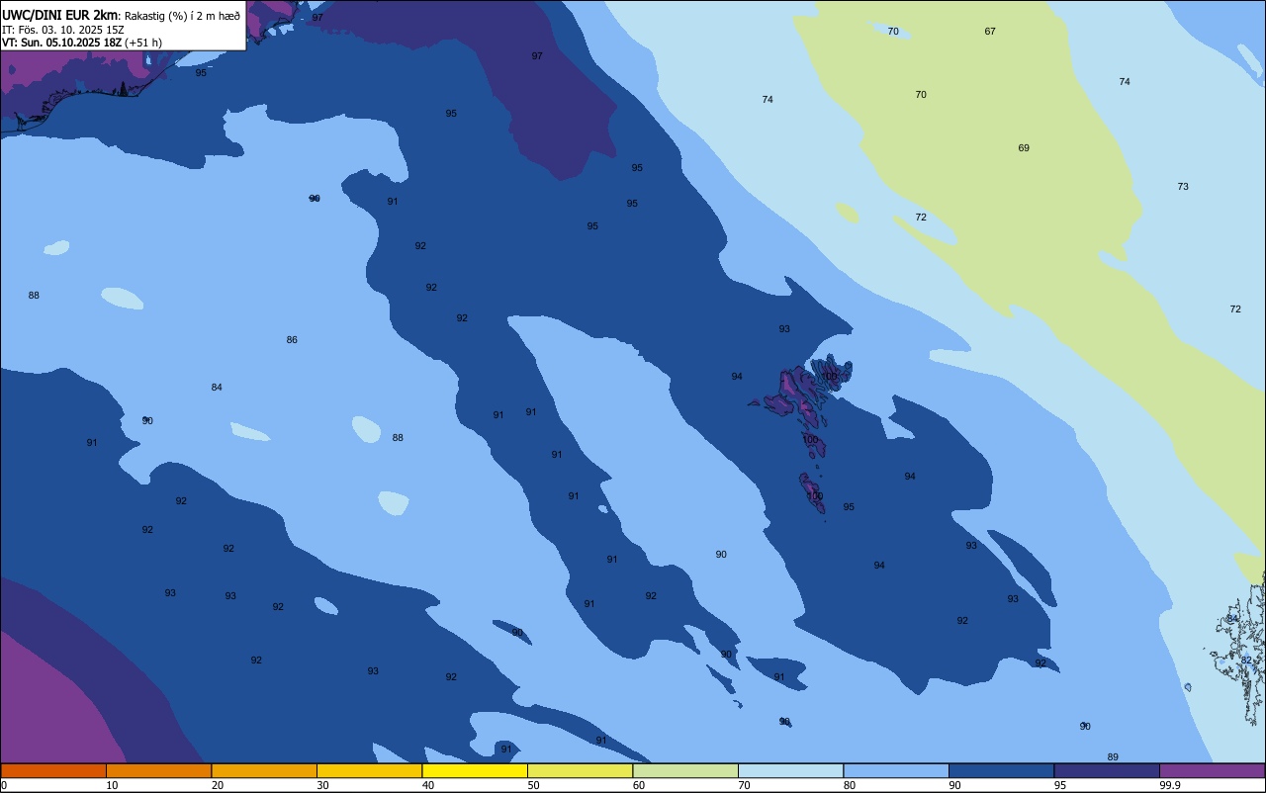Click the legend tick label '10'
This screenshot has height=793, width=1266.
click(112, 785)
